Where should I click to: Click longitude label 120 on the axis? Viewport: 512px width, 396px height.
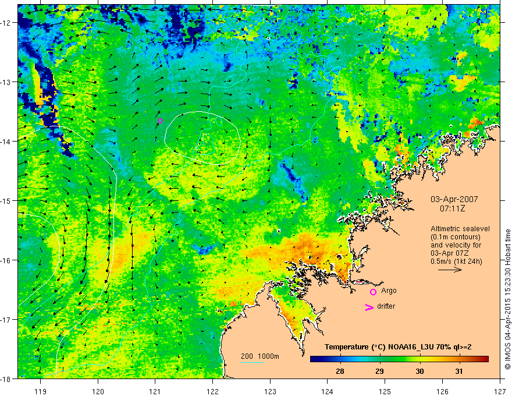[98, 391]
